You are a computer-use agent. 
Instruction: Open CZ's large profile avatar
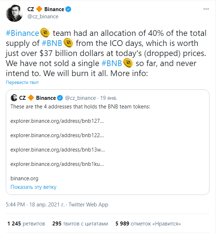[14, 13]
